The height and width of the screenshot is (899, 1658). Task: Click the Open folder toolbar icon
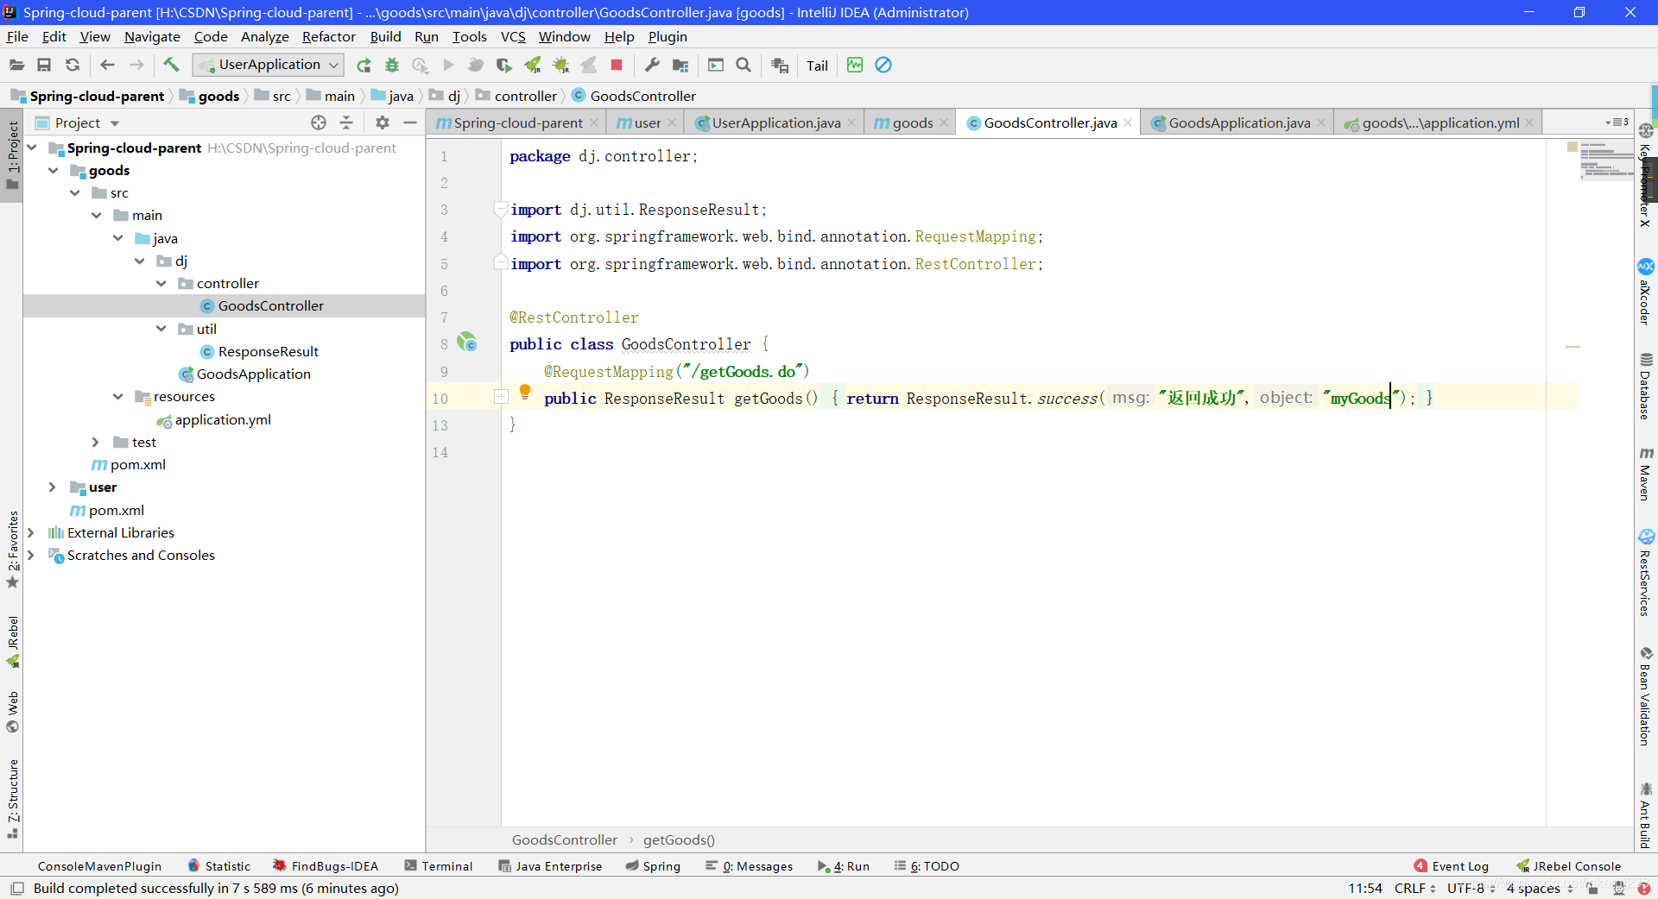(x=16, y=65)
